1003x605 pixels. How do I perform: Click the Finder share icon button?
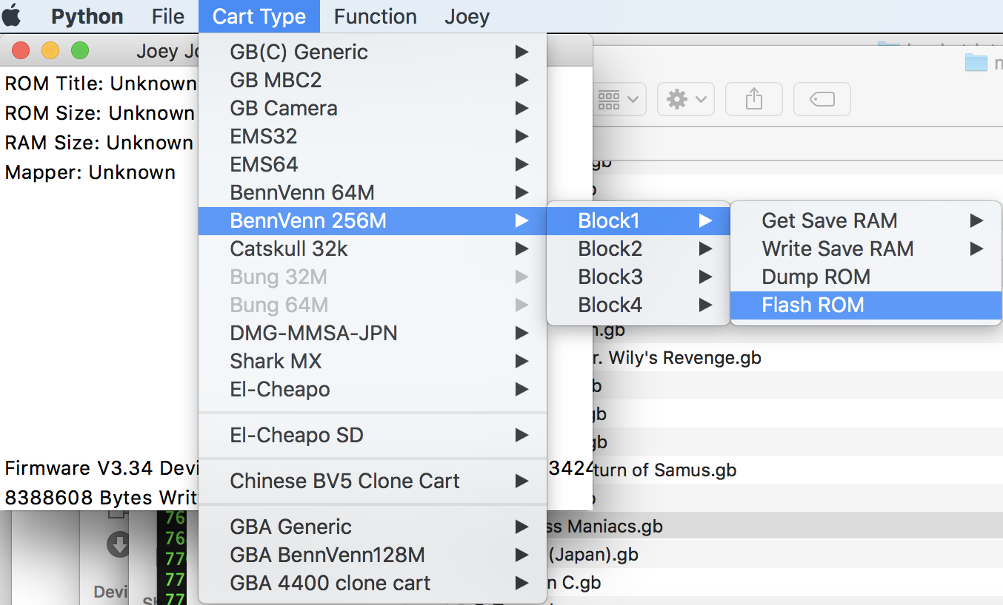(753, 99)
